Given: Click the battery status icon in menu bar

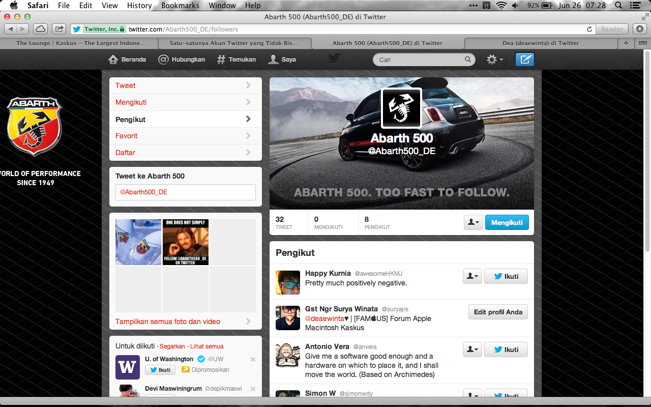Looking at the screenshot, I should pos(547,6).
